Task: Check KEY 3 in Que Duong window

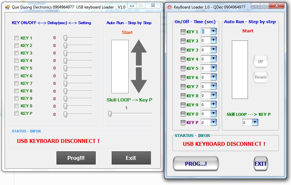Action: coord(17,53)
